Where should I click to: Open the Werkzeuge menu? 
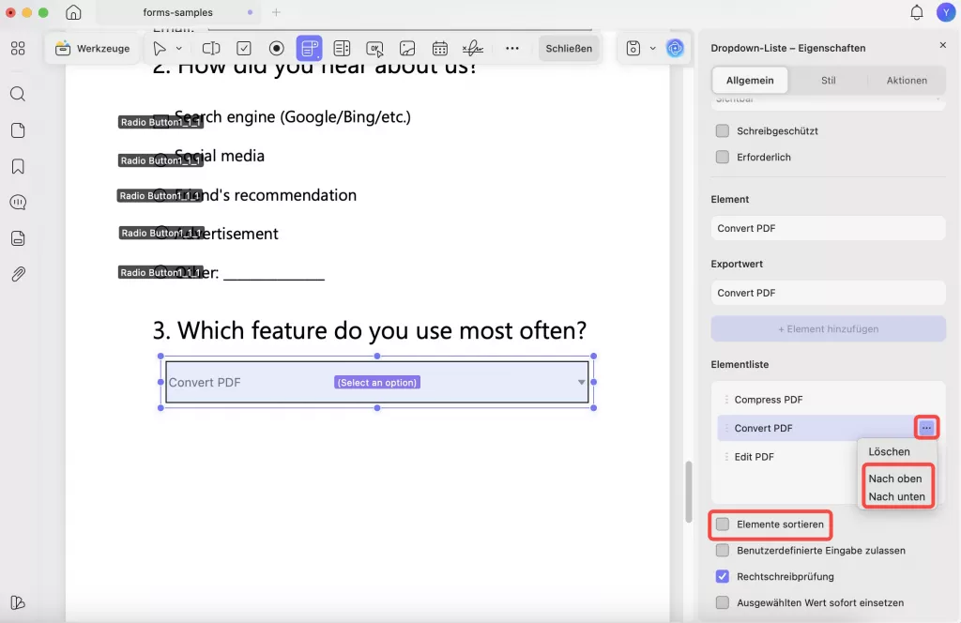tap(93, 49)
